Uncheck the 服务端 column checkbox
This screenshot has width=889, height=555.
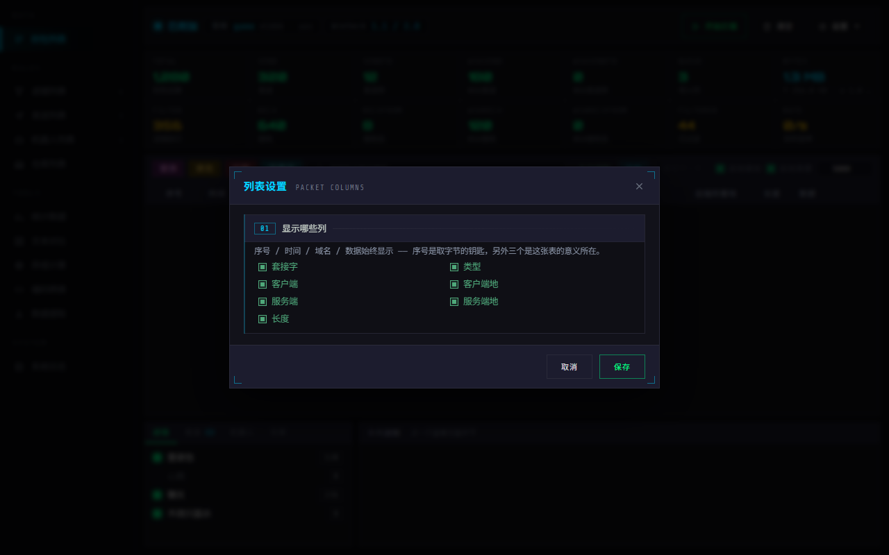coord(263,301)
